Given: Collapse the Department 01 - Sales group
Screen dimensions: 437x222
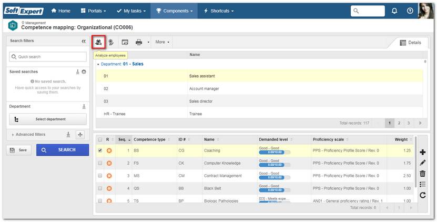Looking at the screenshot, I should coord(98,64).
